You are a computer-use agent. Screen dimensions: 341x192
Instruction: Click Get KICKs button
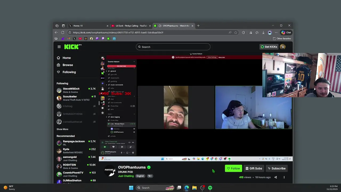[269, 47]
